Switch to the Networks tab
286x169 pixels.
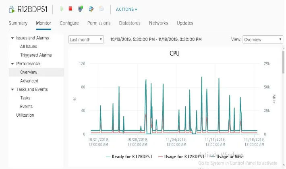158,23
